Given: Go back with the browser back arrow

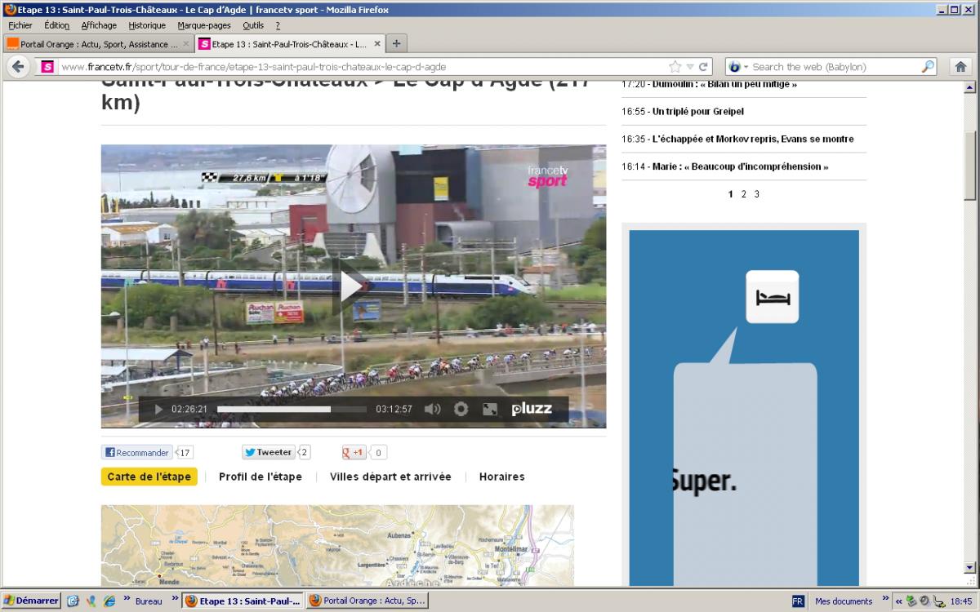Looking at the screenshot, I should point(18,67).
